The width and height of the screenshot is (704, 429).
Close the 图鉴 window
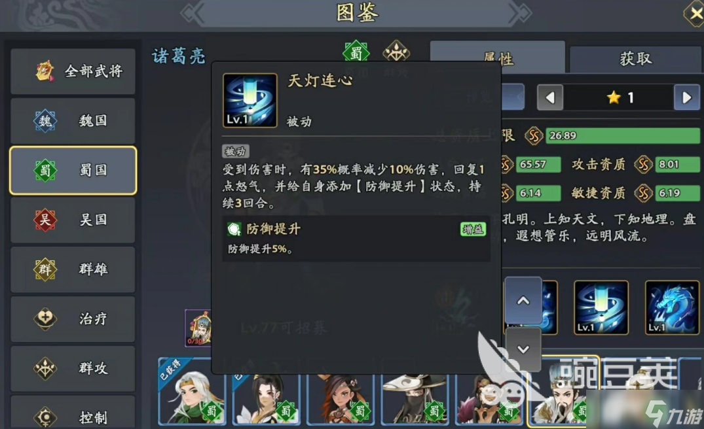695,14
